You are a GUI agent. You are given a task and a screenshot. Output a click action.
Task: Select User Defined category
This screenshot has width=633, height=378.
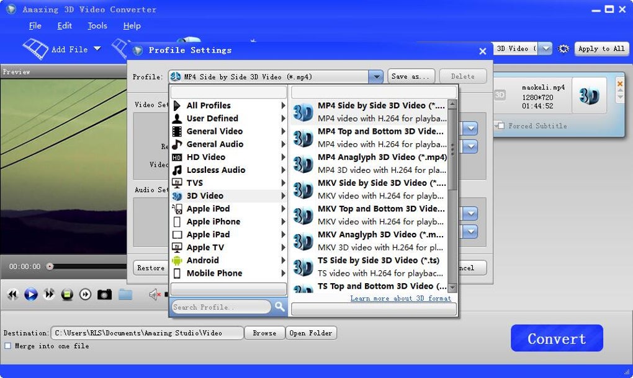click(x=228, y=118)
